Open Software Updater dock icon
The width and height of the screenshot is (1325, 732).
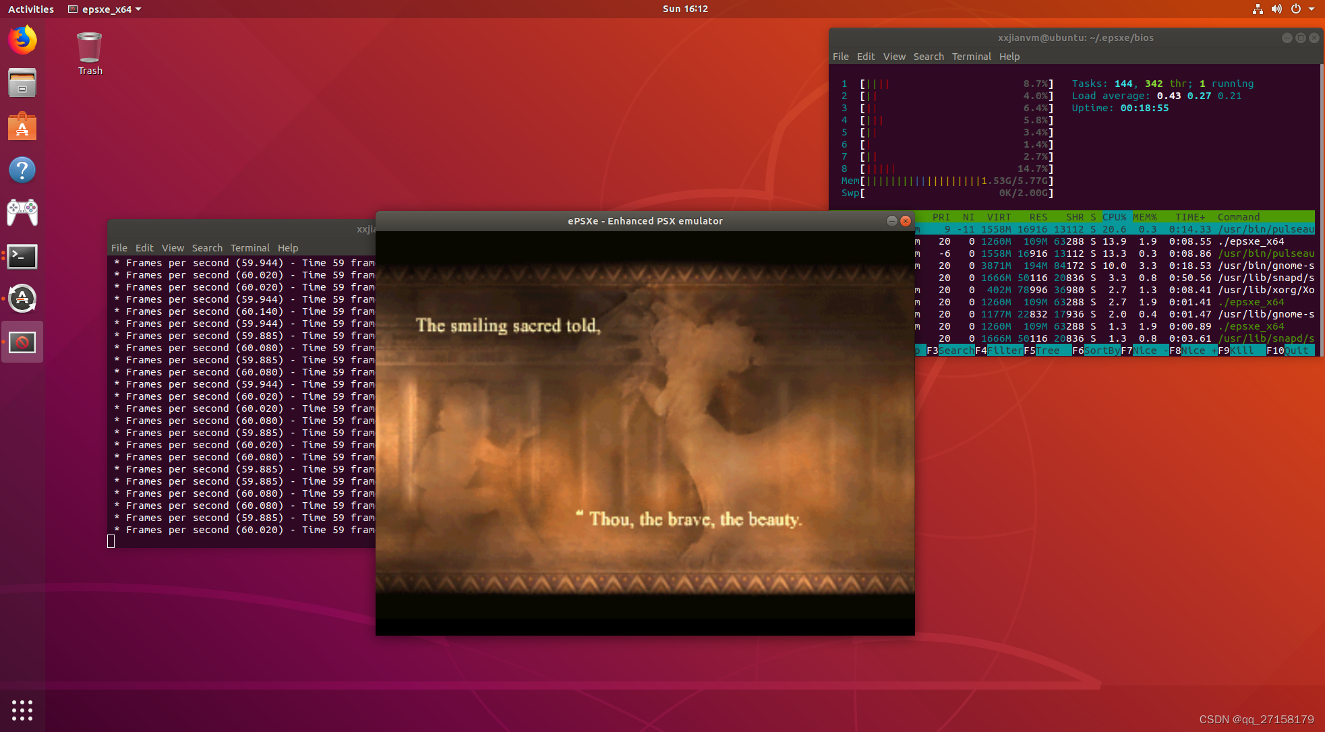pyautogui.click(x=22, y=299)
